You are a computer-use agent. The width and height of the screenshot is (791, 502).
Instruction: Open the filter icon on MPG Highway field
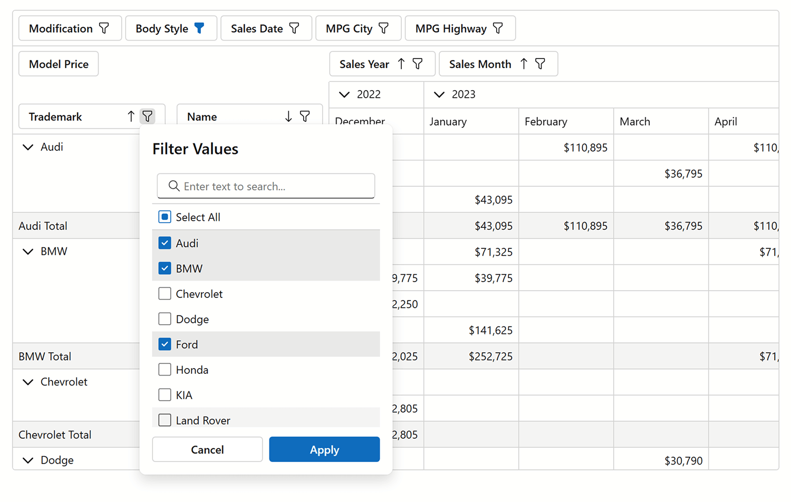click(x=498, y=28)
